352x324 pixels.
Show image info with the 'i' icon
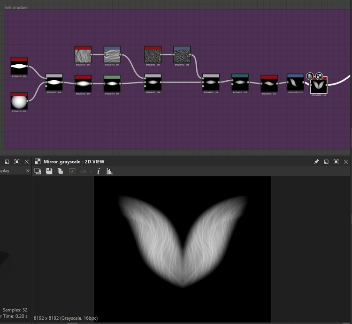[x=99, y=171]
